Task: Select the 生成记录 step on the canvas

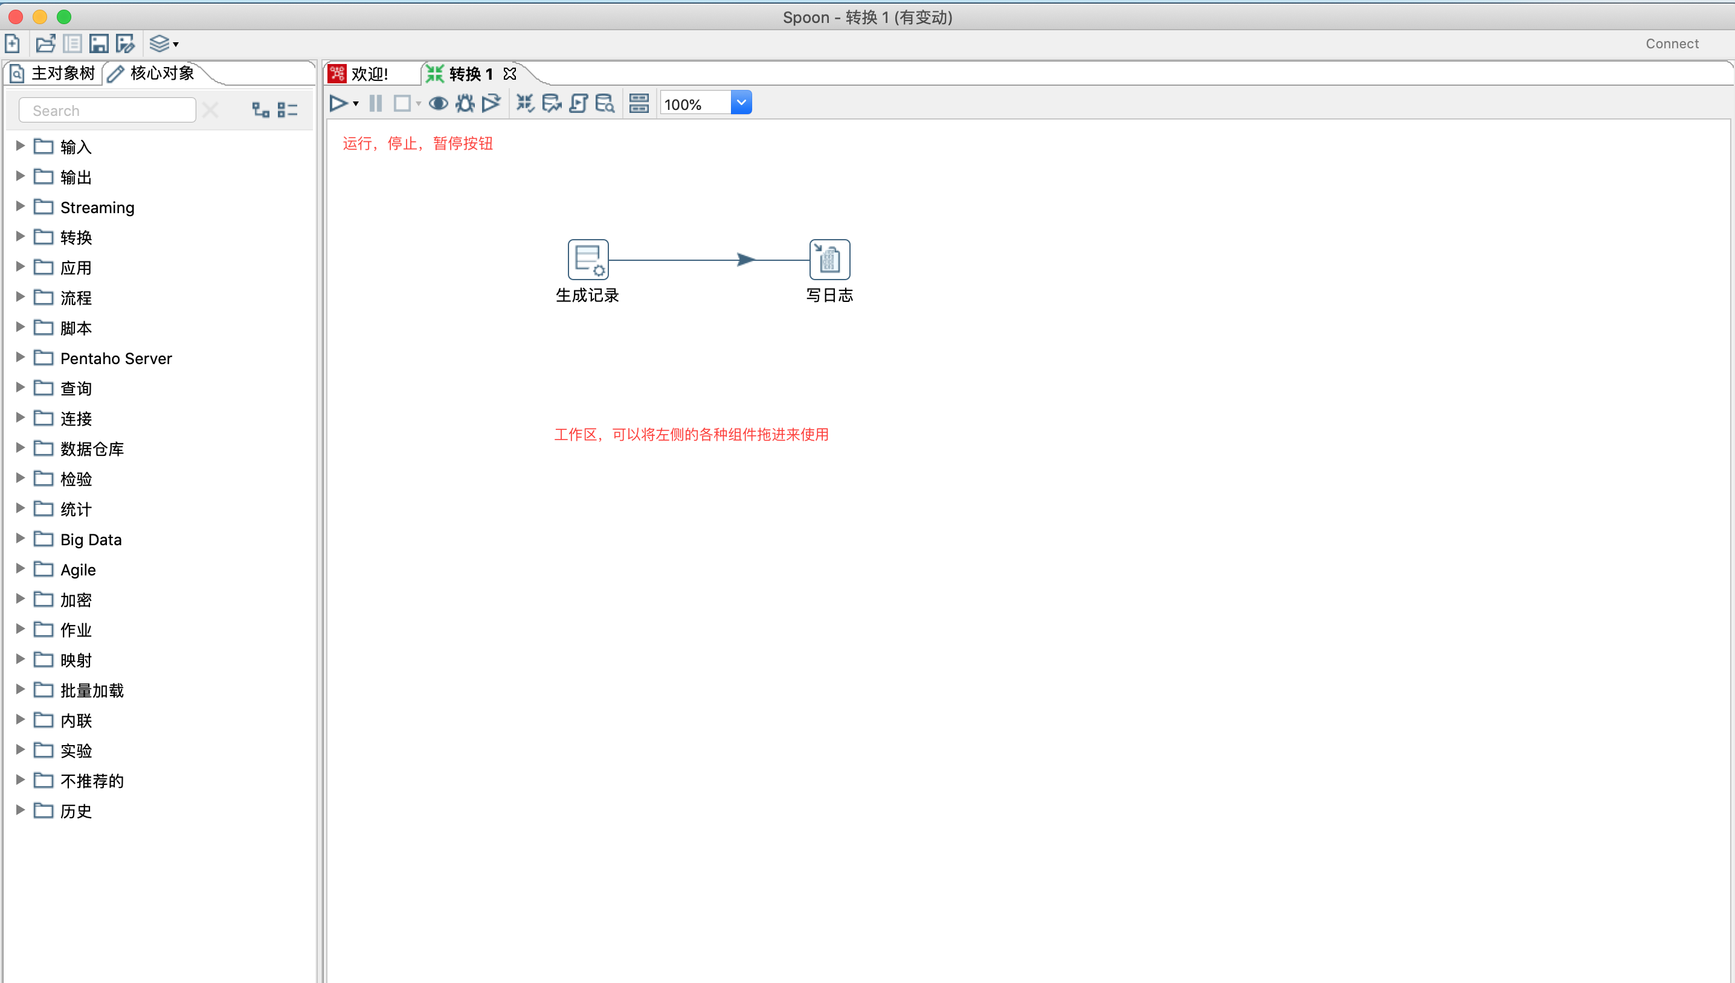Action: [588, 259]
